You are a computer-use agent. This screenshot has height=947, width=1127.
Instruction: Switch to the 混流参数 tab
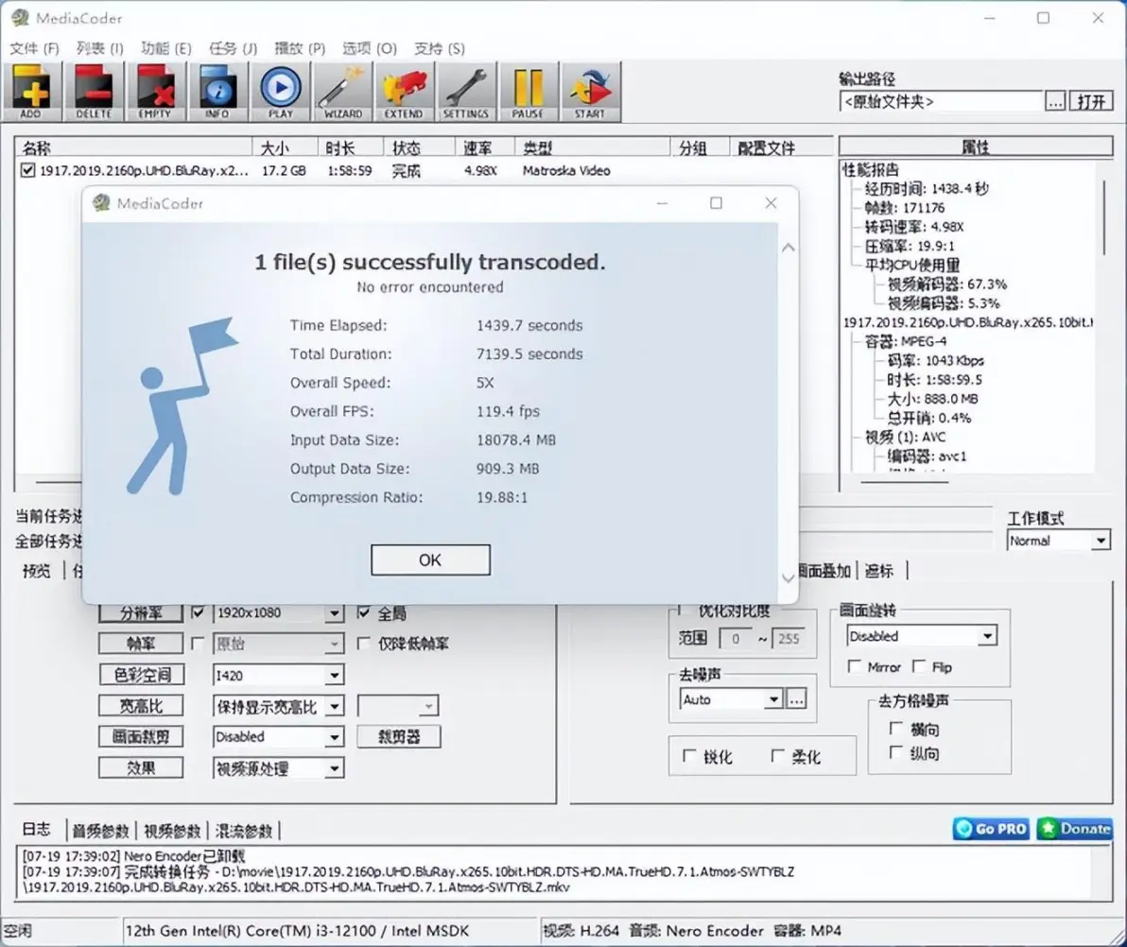244,832
